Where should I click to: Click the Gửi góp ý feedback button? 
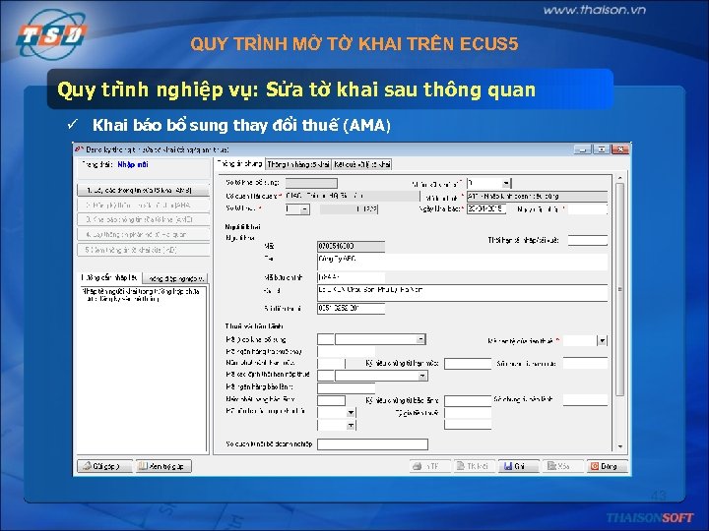(105, 466)
